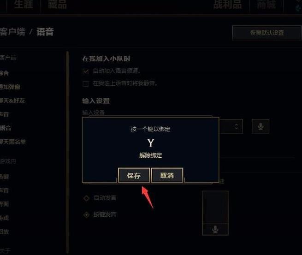302x255 pixels.
Task: Toggle 自动加入语音频道 checkbox
Action: point(85,71)
